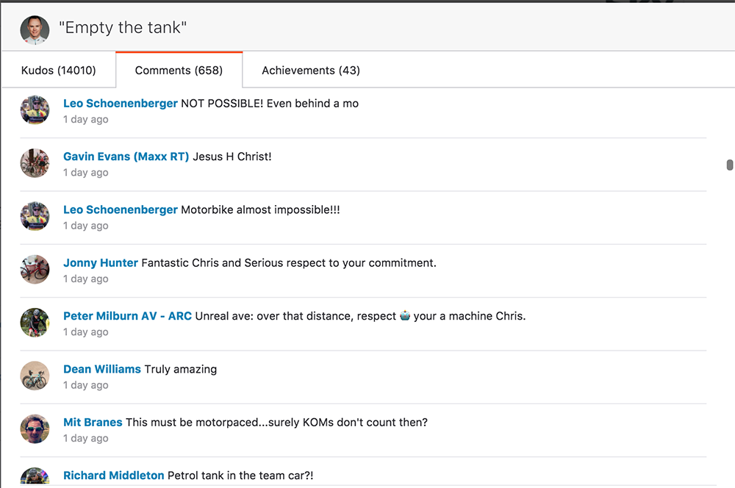This screenshot has width=735, height=488.
Task: Open Leo Schoenenberger's name on "NOT POSSIBLE!" comment
Action: (x=121, y=104)
